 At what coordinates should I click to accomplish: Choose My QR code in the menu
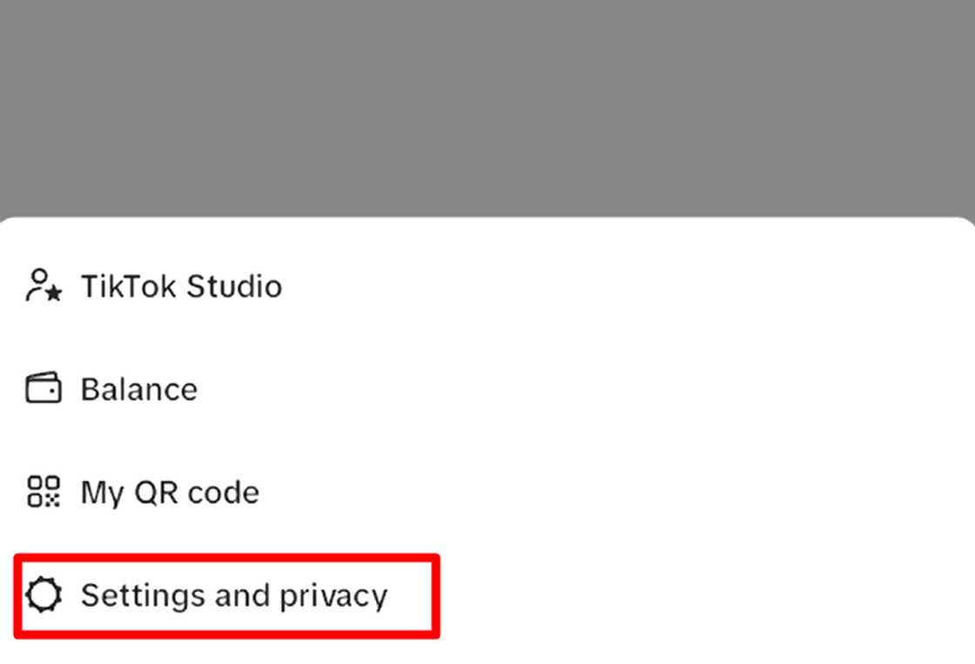[170, 493]
